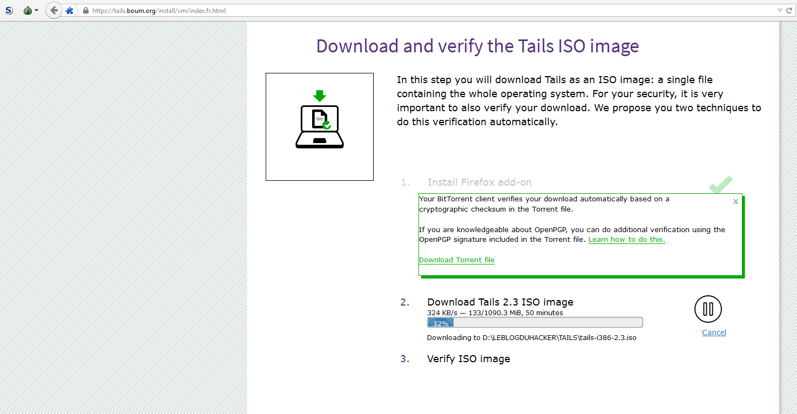
Task: Click 'Download Tails 2.3 ISO image' heading
Action: click(x=500, y=302)
